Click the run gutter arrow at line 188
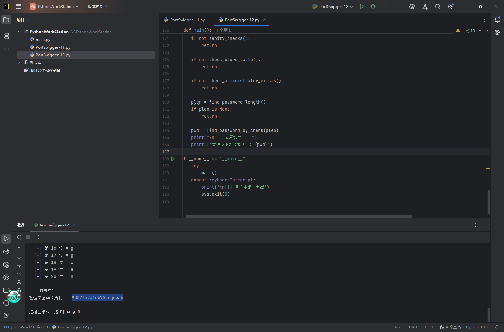Screen dimensions: 504x332 pyautogui.click(x=173, y=159)
